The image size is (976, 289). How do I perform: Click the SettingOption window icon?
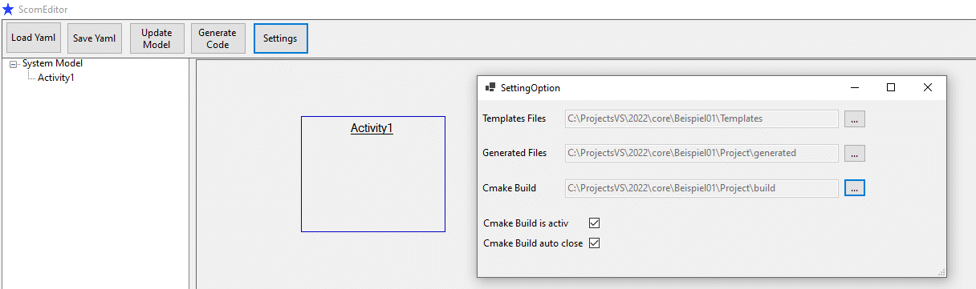coord(490,88)
